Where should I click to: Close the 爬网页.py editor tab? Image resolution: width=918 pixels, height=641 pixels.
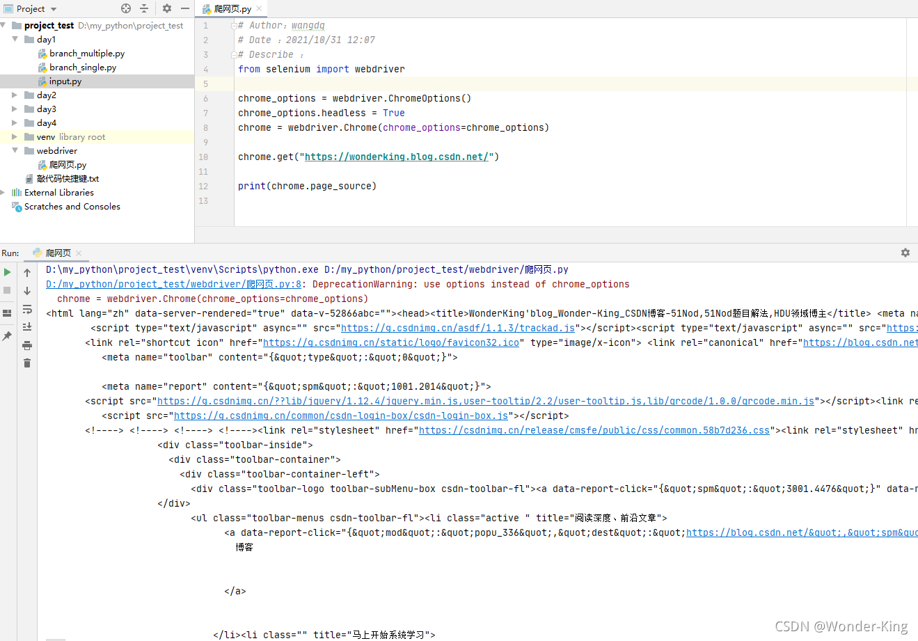tap(259, 9)
